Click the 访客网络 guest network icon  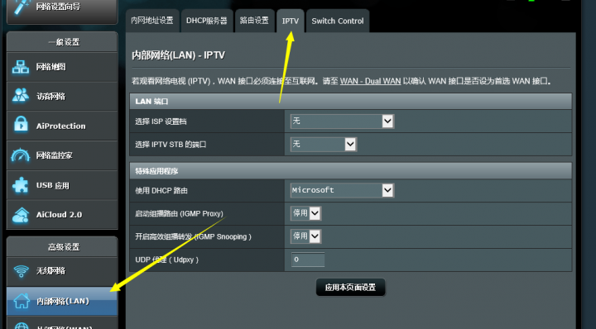coord(21,96)
